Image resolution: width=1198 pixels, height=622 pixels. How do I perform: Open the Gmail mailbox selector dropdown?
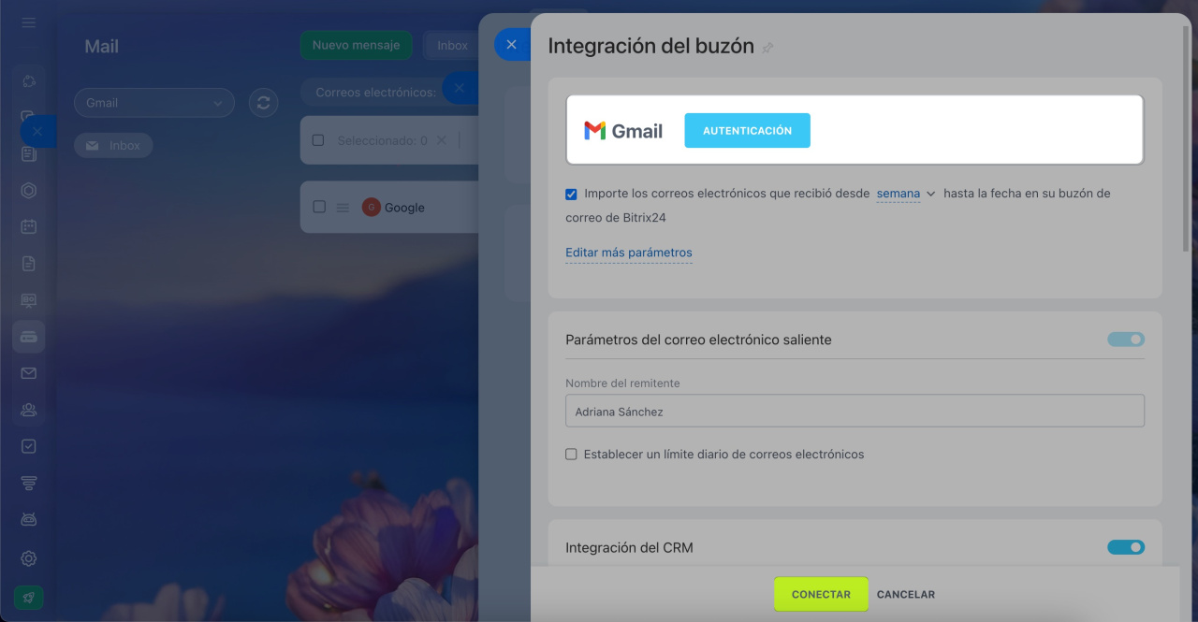coord(154,103)
